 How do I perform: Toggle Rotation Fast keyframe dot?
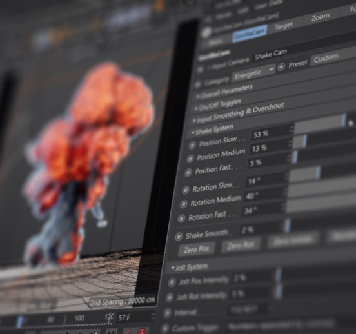pyautogui.click(x=181, y=219)
